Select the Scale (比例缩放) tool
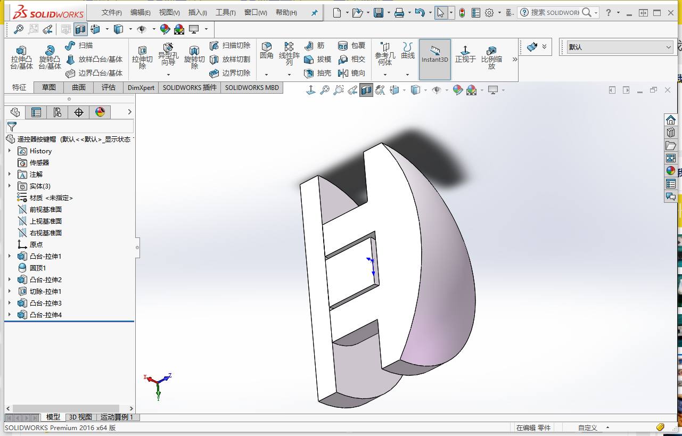This screenshot has width=682, height=436. 491,57
